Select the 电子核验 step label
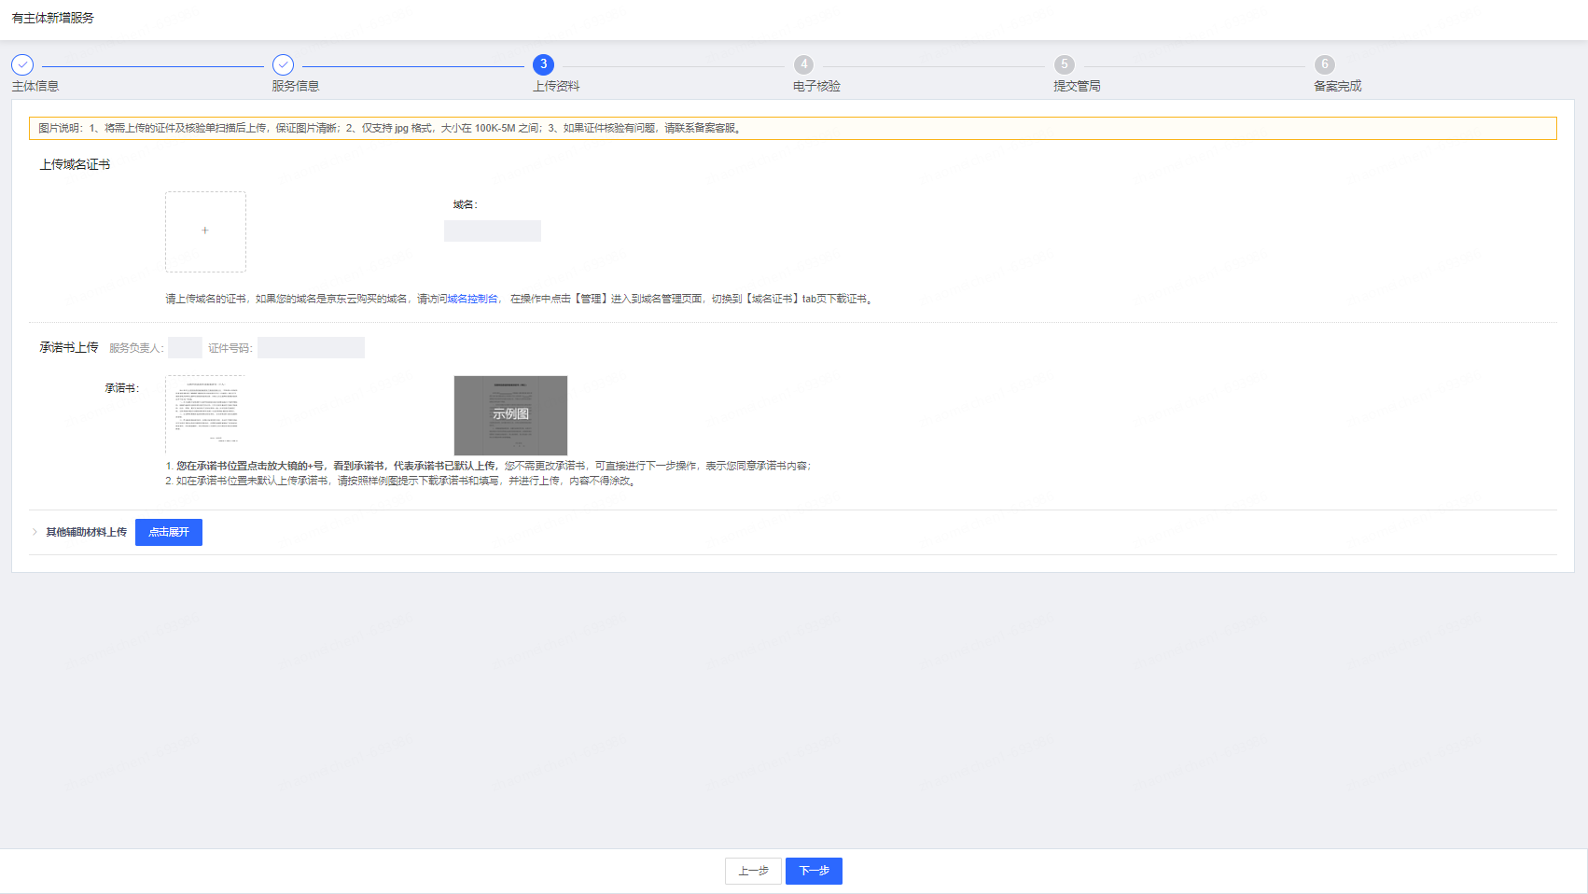Image resolution: width=1588 pixels, height=894 pixels. [x=816, y=86]
